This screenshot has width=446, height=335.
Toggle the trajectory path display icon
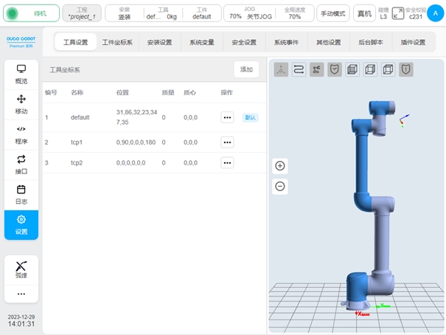tap(299, 69)
